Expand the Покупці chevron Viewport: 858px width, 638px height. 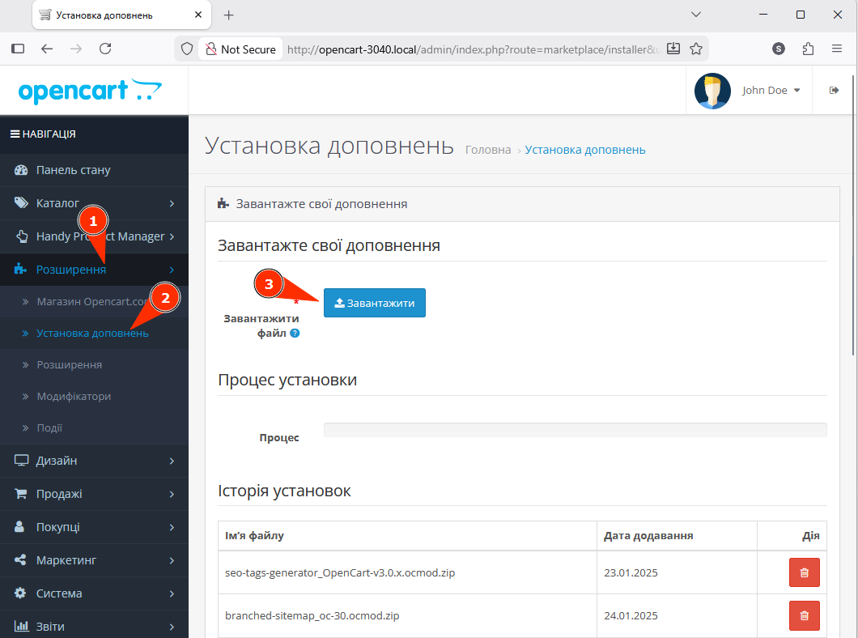coord(172,527)
